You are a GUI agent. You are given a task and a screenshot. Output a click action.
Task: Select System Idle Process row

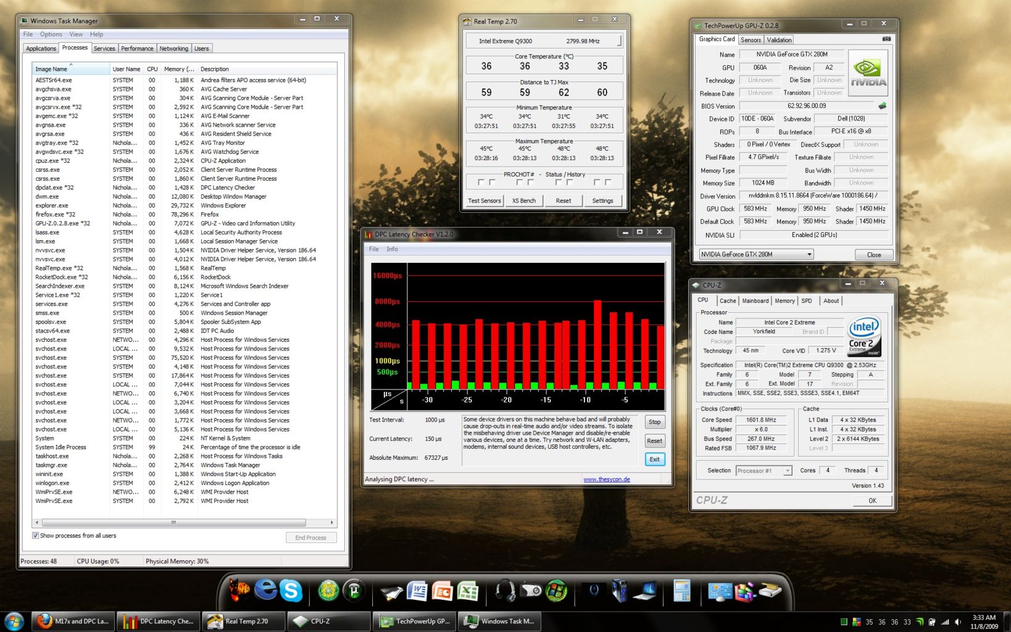pos(185,447)
